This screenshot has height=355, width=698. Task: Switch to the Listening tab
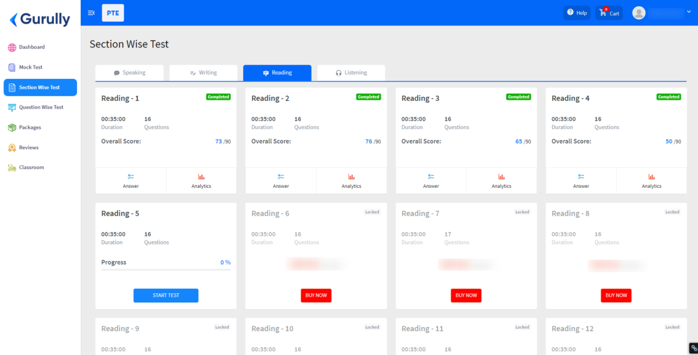click(x=351, y=73)
